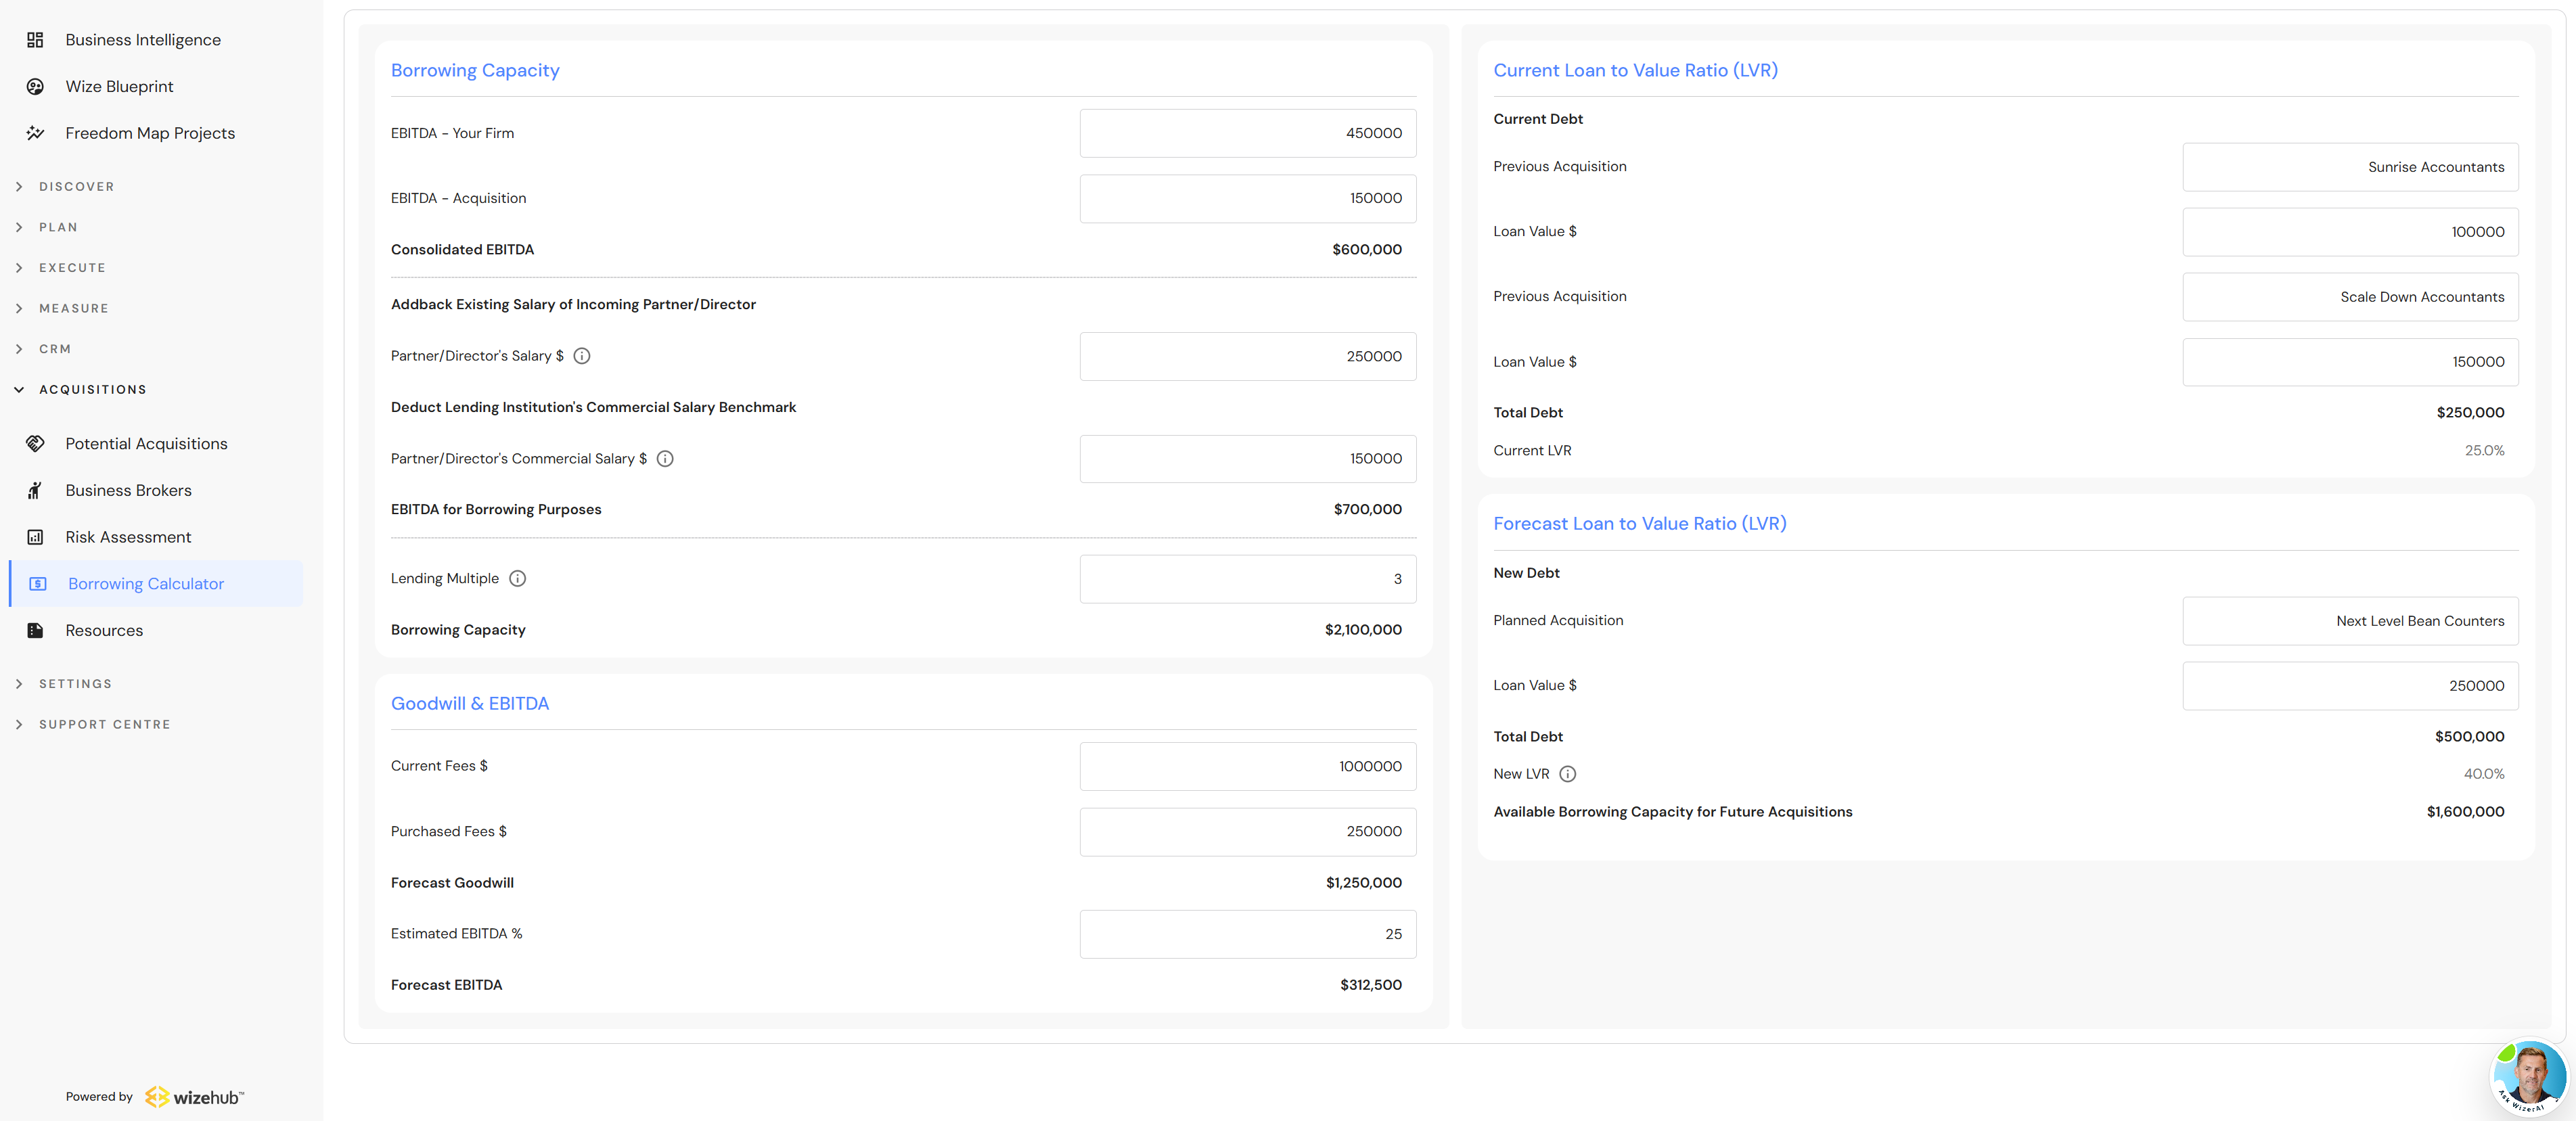This screenshot has width=2576, height=1121.
Task: Click the Business Brokers person icon
Action: (x=35, y=490)
